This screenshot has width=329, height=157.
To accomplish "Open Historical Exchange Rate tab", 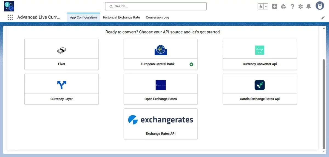I will click(121, 17).
